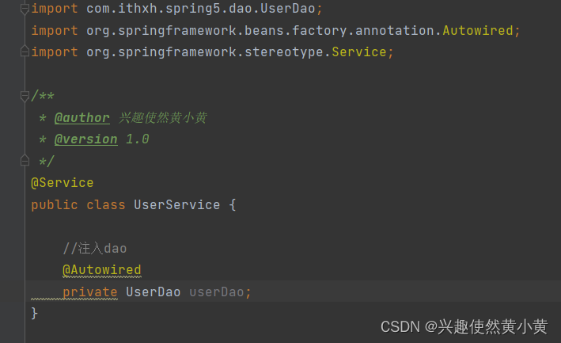Click the //注入dao comment line
The image size is (561, 343).
pos(95,248)
